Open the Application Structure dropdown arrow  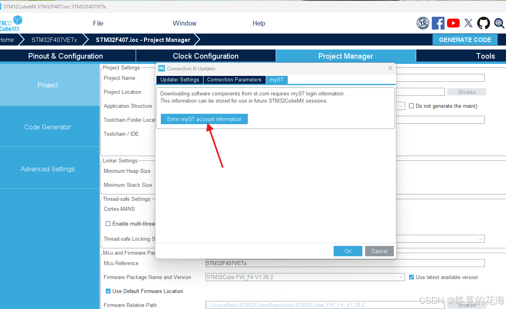pyautogui.click(x=401, y=106)
